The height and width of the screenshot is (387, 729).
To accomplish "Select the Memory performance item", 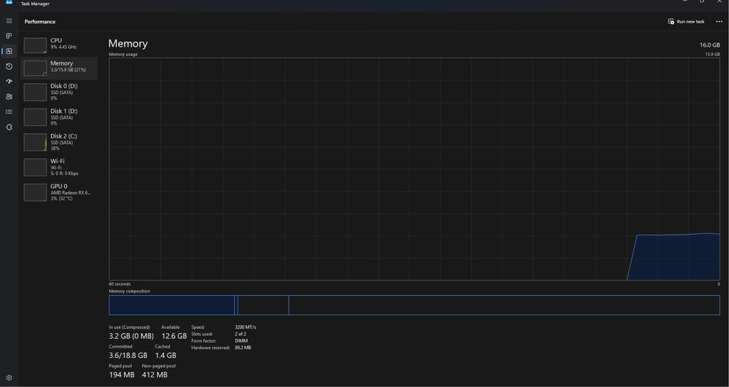I will pos(59,68).
